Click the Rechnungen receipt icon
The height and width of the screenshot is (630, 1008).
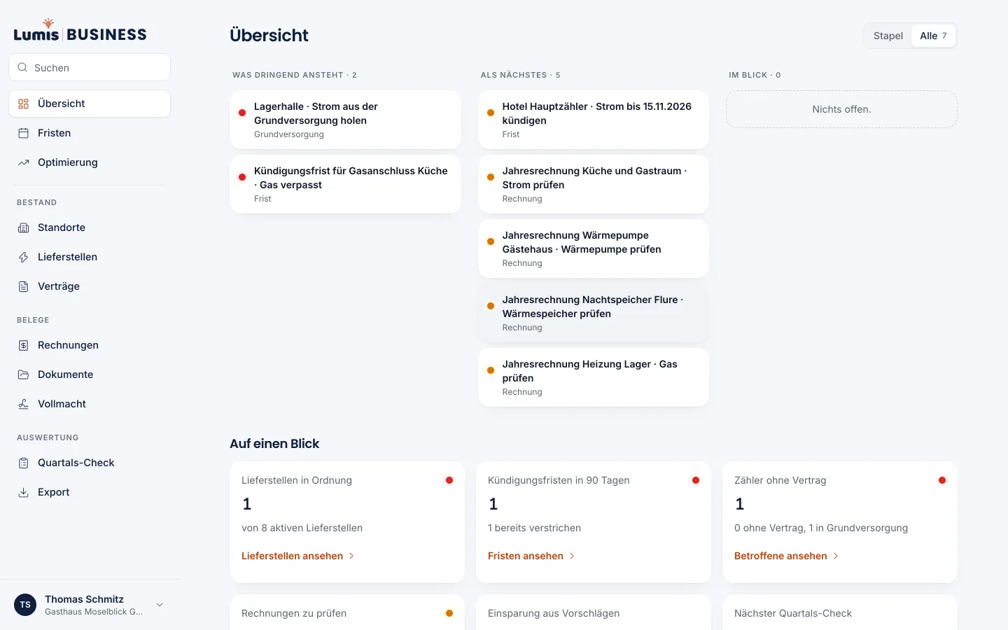point(23,345)
